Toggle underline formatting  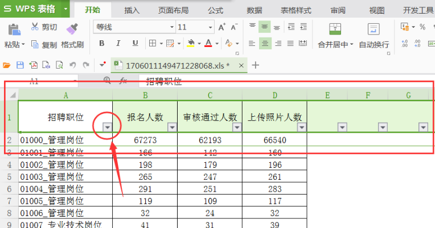pos(135,44)
